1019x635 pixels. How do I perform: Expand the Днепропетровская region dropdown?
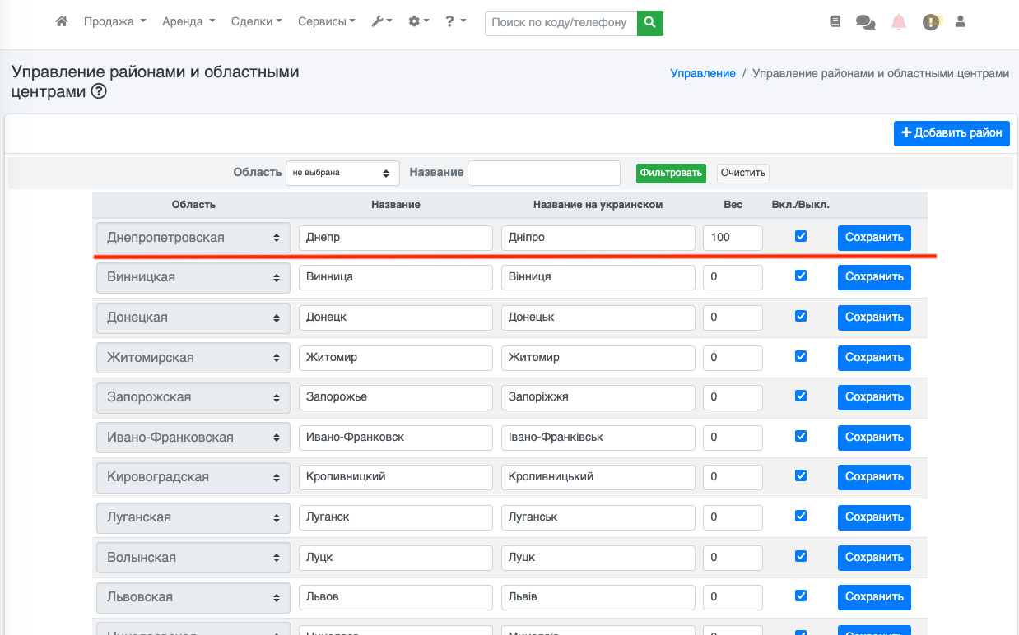tap(193, 238)
